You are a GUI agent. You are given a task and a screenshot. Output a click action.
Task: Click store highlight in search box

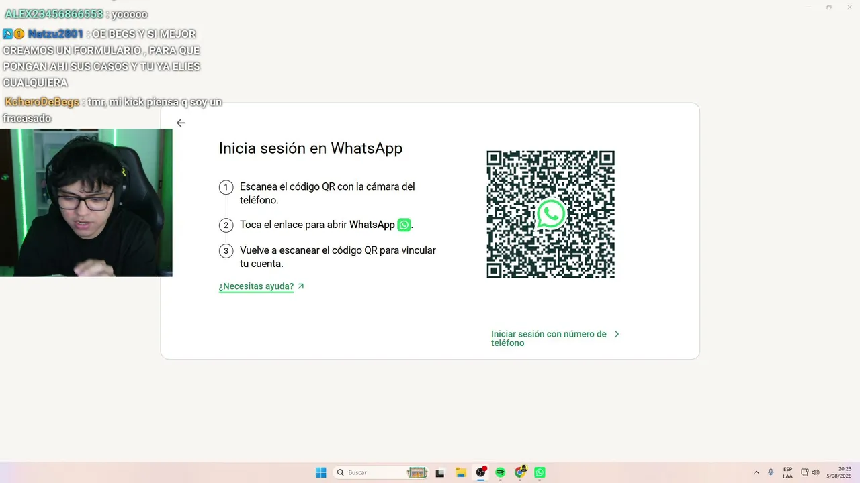point(417,472)
